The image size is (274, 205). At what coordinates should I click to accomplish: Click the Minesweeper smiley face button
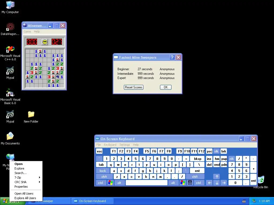tap(45, 42)
